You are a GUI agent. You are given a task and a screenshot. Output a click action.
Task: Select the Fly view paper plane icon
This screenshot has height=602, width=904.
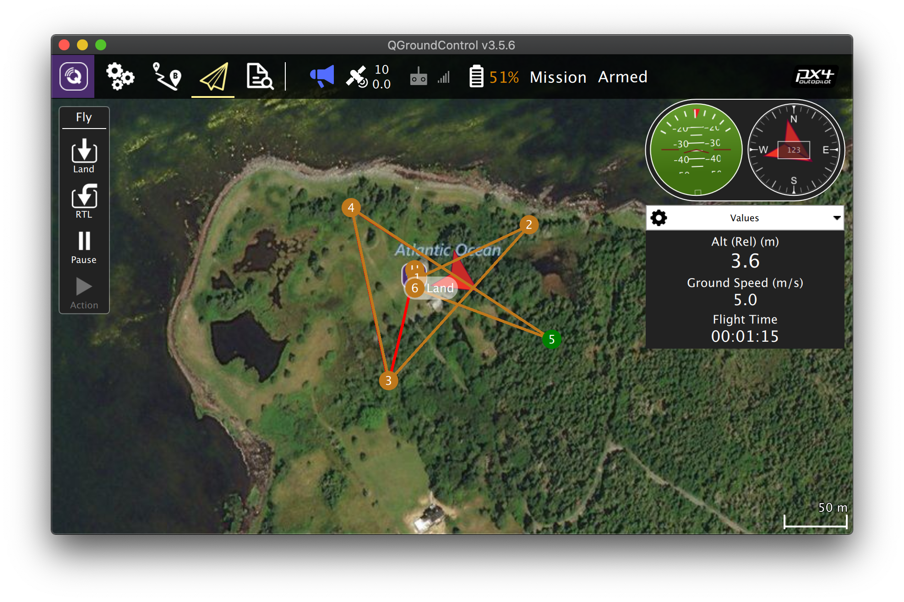(213, 76)
